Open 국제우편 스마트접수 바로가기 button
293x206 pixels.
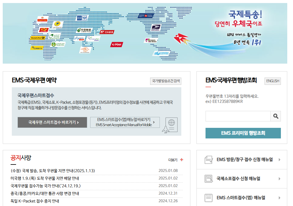coord(52,122)
